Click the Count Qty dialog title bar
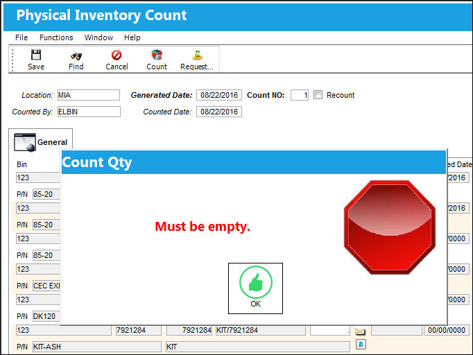 [x=253, y=162]
